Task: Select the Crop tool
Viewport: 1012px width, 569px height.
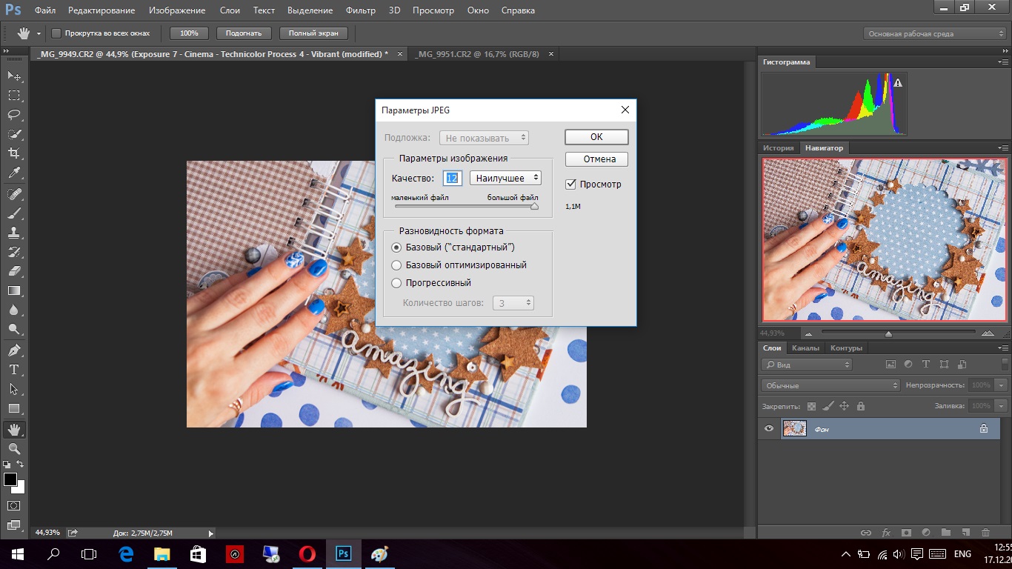Action: pyautogui.click(x=14, y=153)
